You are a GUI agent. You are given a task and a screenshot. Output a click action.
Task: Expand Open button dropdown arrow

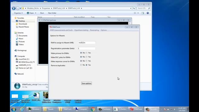pos(35,13)
